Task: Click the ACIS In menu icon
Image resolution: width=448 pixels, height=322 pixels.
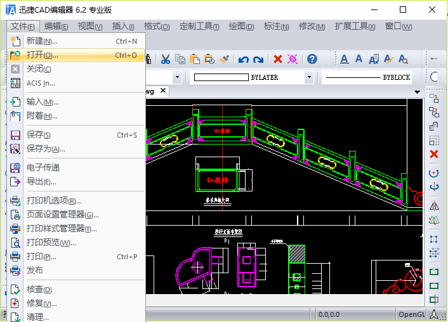Action: tap(15, 83)
